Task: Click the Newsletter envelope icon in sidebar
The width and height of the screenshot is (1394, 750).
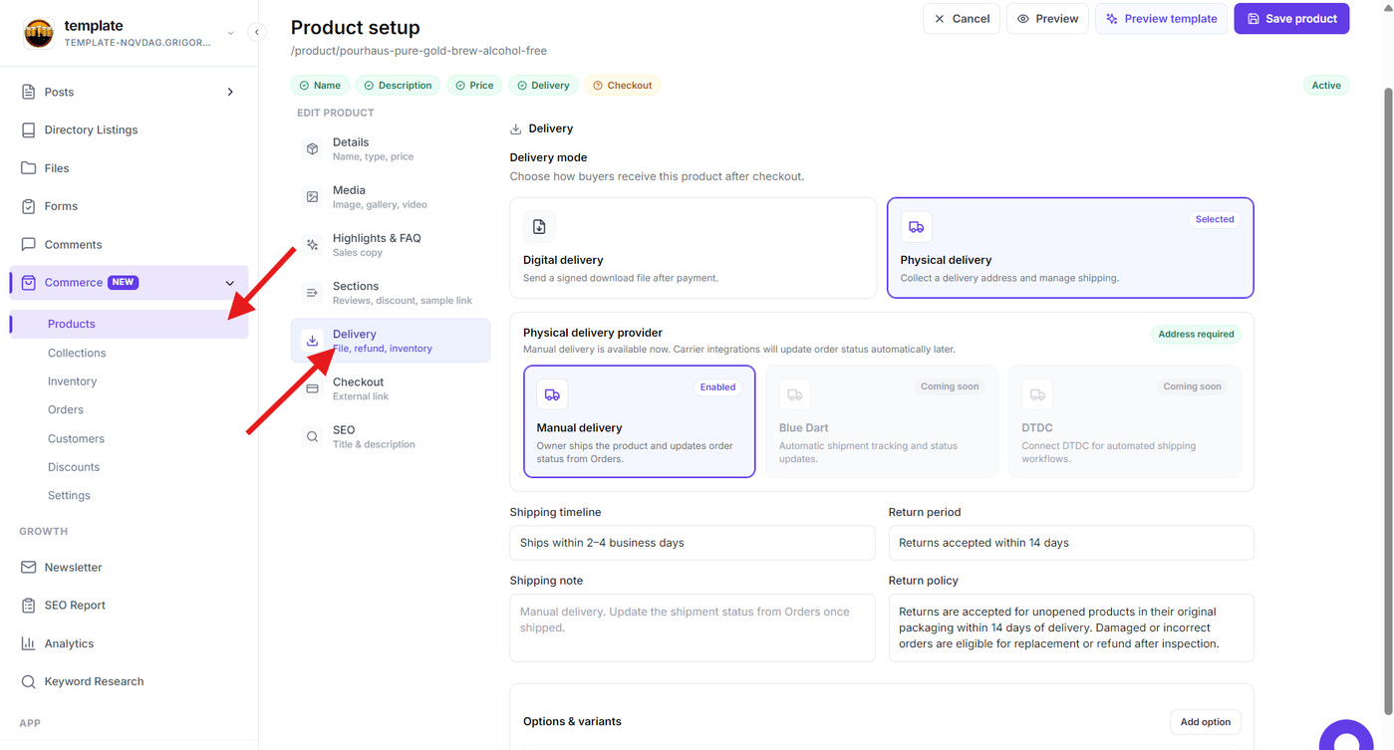Action: 28,567
